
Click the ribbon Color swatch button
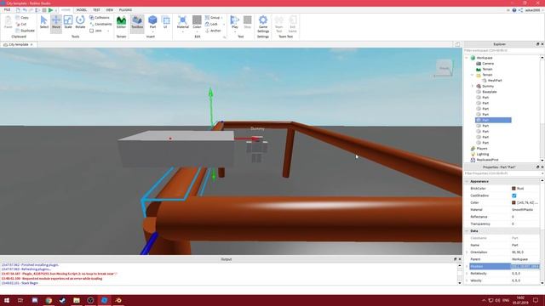pos(197,20)
